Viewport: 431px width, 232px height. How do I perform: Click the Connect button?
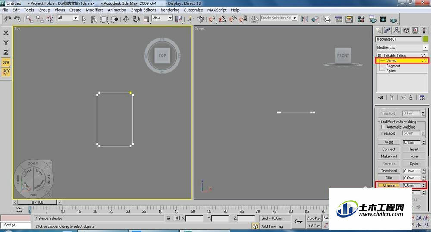(389, 149)
